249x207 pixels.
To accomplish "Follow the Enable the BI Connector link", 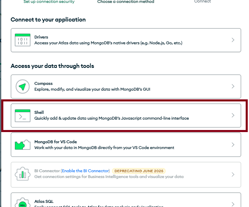I will click(x=85, y=171).
